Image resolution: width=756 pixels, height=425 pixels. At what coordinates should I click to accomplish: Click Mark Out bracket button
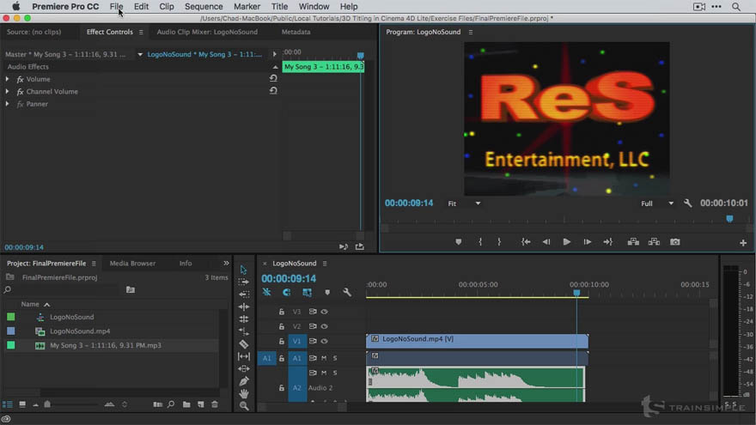tap(499, 242)
